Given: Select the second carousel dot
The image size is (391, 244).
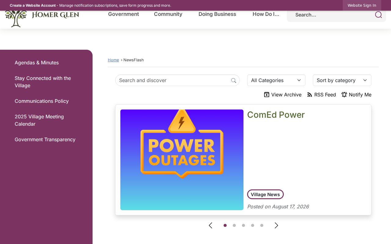Looking at the screenshot, I should 234,225.
